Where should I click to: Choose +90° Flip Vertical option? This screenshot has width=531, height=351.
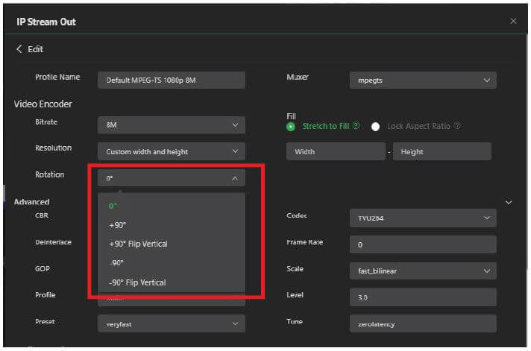pos(172,244)
